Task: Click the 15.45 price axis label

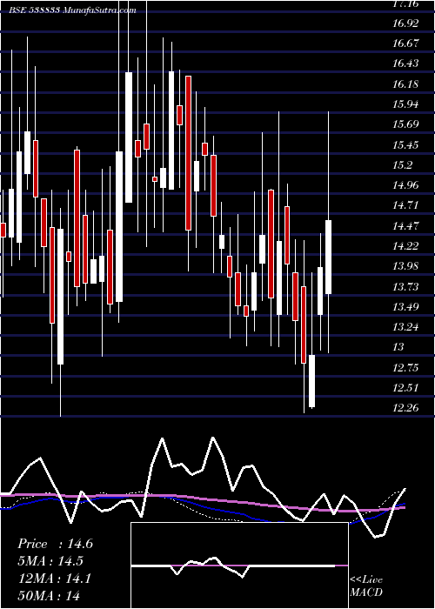Action: (x=405, y=145)
